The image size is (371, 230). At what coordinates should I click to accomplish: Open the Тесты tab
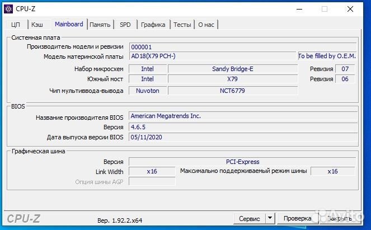click(182, 25)
